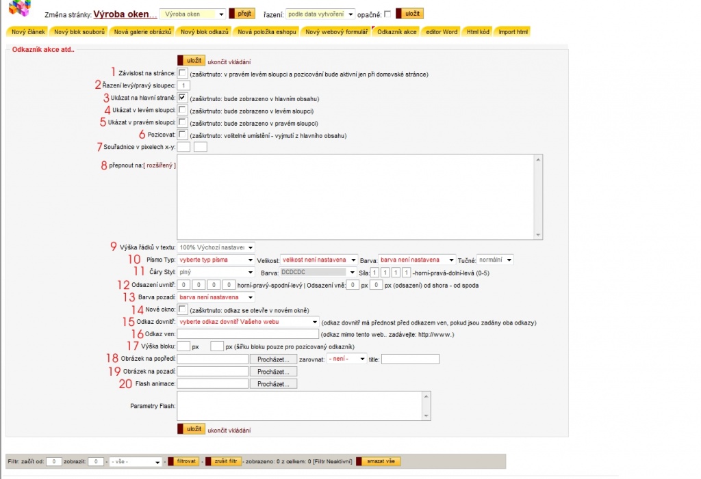Open the Výška řádků v textu dropdown
701x479 pixels.
coord(216,247)
